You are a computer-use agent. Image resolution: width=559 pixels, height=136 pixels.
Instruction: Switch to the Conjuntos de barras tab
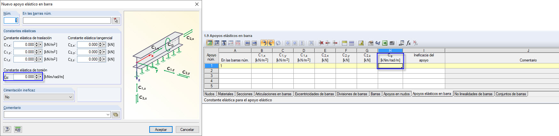point(511,94)
